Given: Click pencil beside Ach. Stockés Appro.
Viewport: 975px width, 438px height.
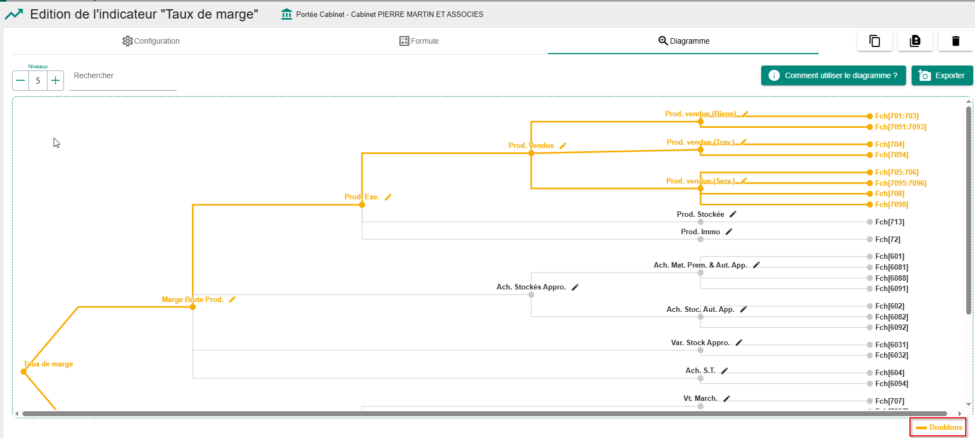Looking at the screenshot, I should click(x=575, y=287).
